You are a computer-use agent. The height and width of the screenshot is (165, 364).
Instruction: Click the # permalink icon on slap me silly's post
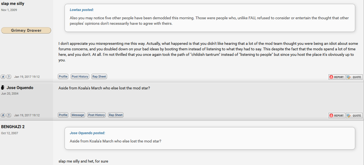pos(3,77)
